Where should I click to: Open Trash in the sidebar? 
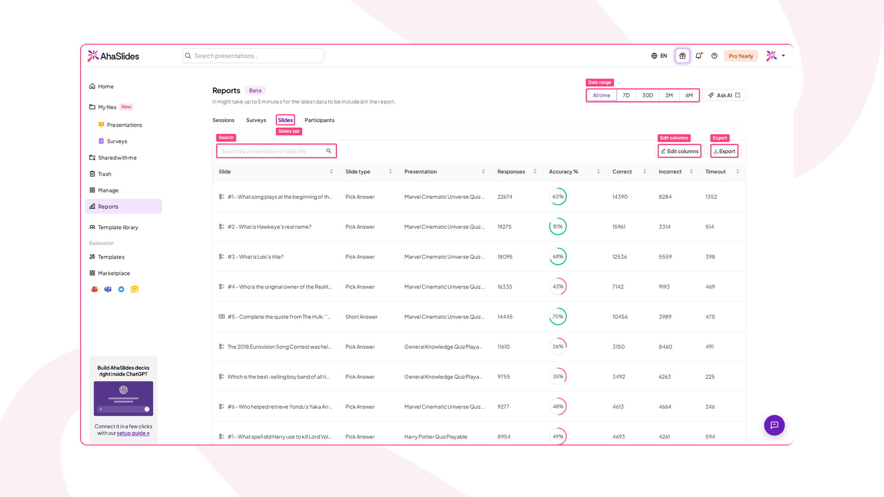pyautogui.click(x=123, y=174)
